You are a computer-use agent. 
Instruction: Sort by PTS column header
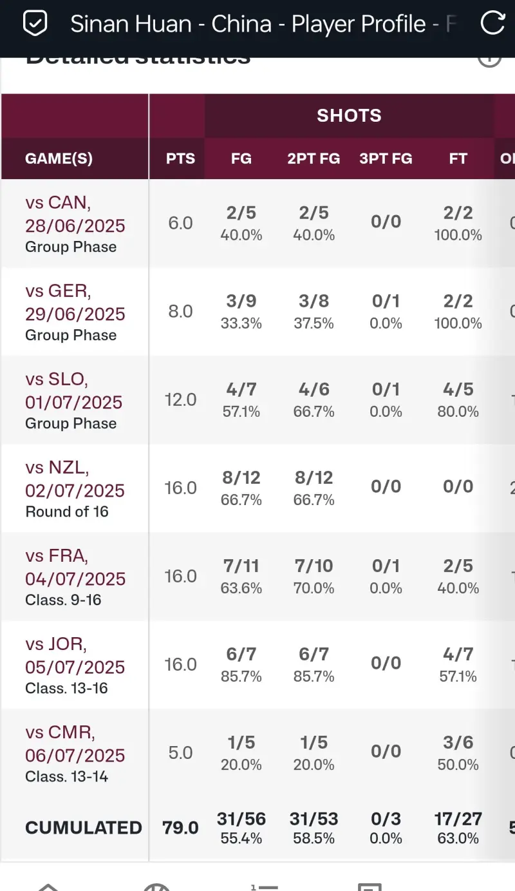180,158
